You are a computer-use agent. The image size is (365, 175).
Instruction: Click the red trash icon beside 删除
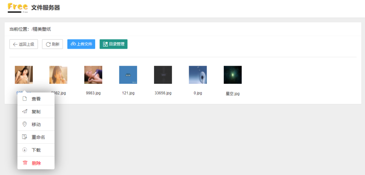(25, 163)
